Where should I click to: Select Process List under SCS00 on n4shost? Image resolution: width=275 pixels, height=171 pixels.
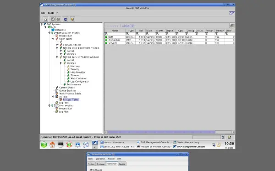(66, 109)
